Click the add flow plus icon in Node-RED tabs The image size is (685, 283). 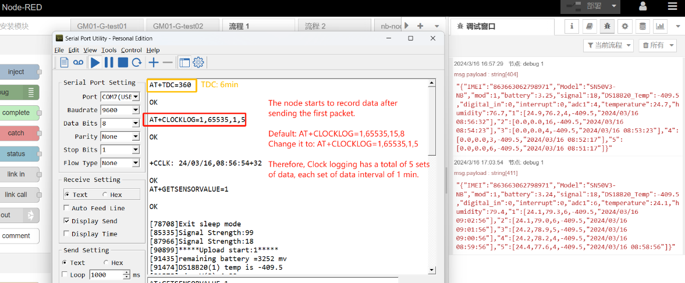(x=420, y=26)
